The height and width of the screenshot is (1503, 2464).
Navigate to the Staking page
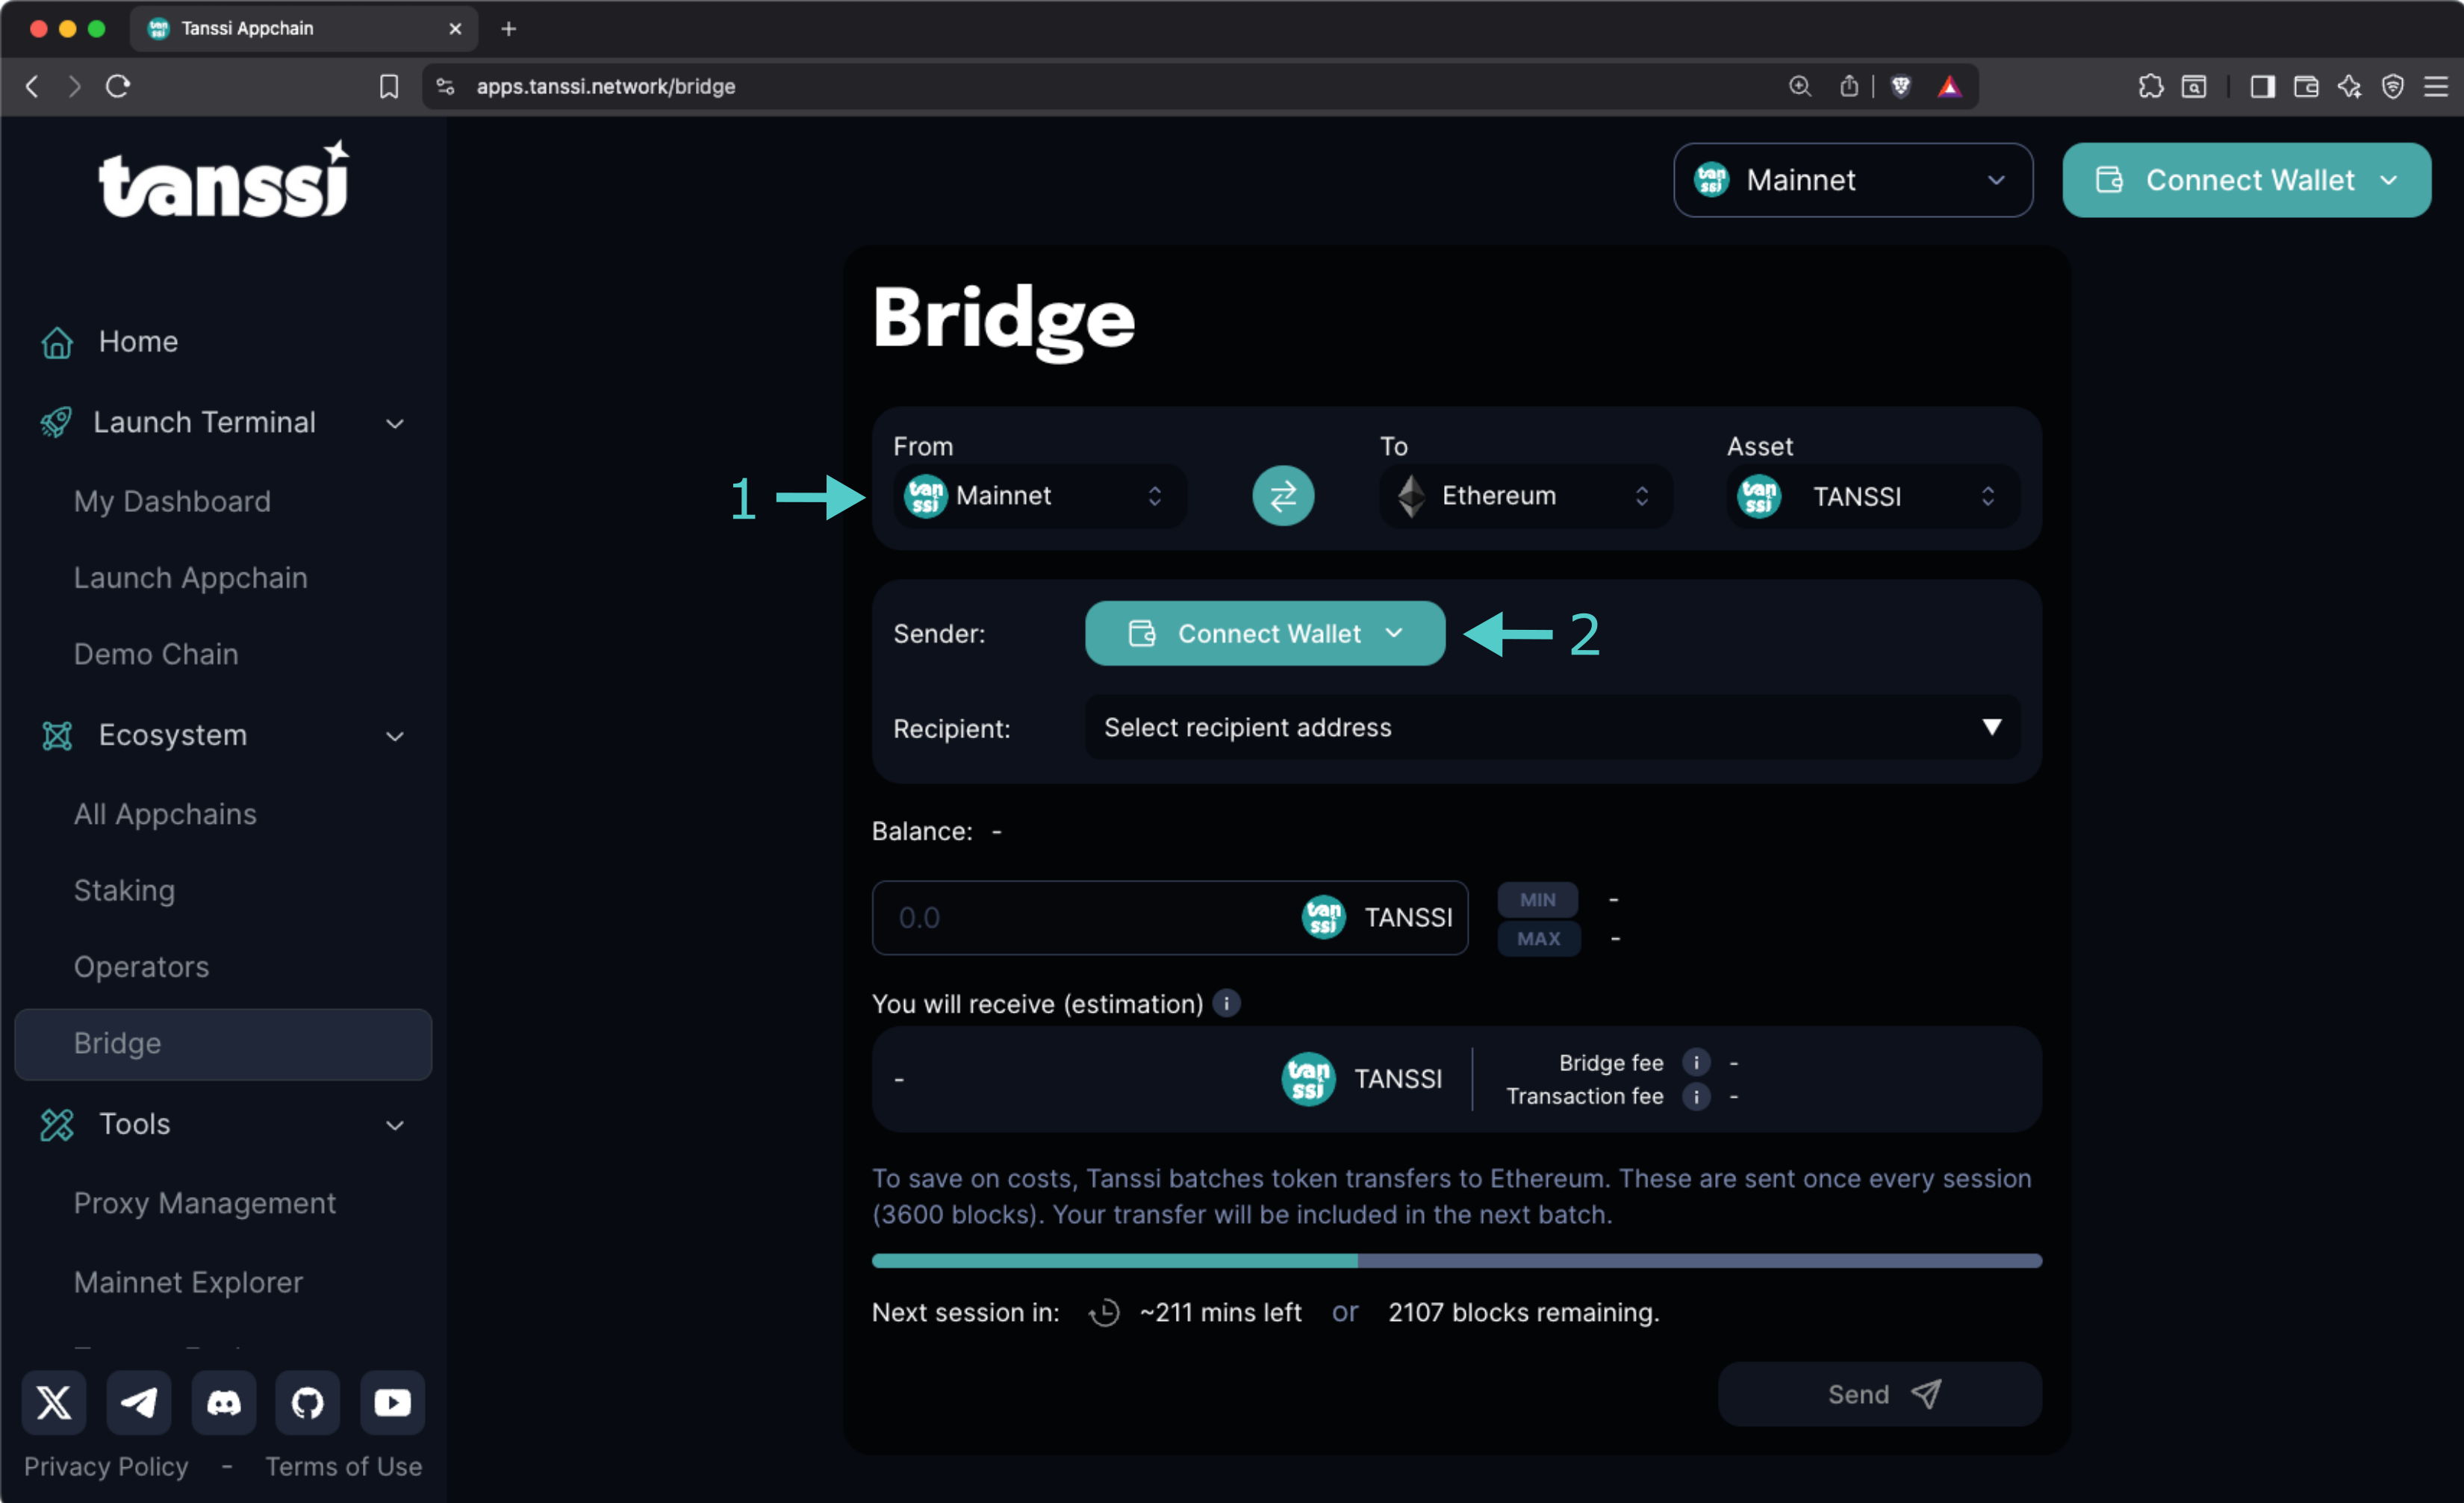(x=124, y=890)
